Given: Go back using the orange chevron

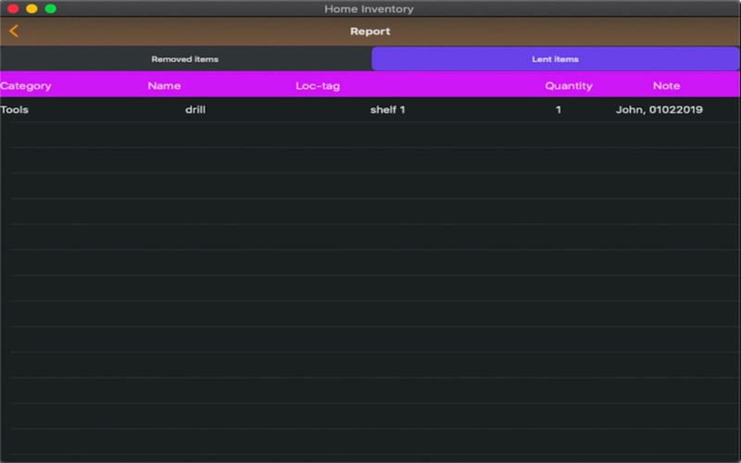Looking at the screenshot, I should [14, 31].
